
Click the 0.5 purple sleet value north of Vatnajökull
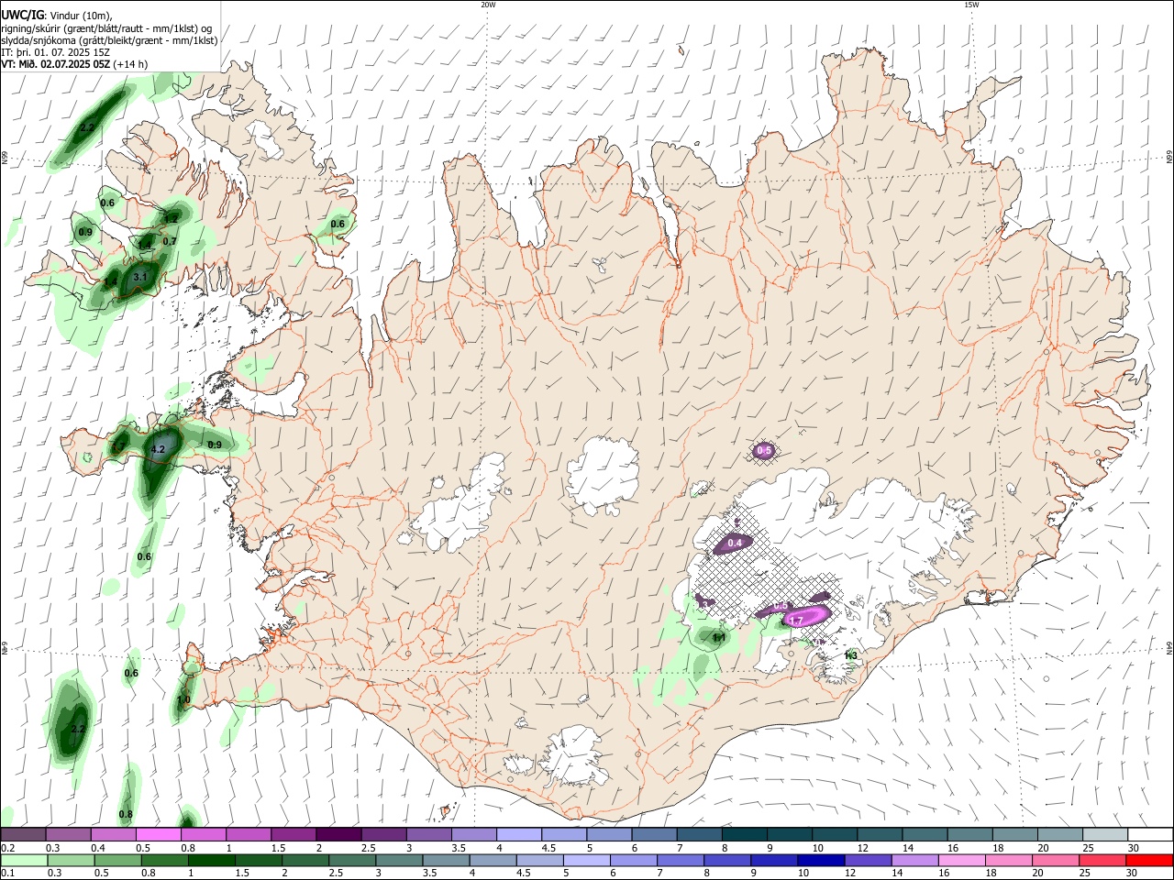(x=764, y=450)
